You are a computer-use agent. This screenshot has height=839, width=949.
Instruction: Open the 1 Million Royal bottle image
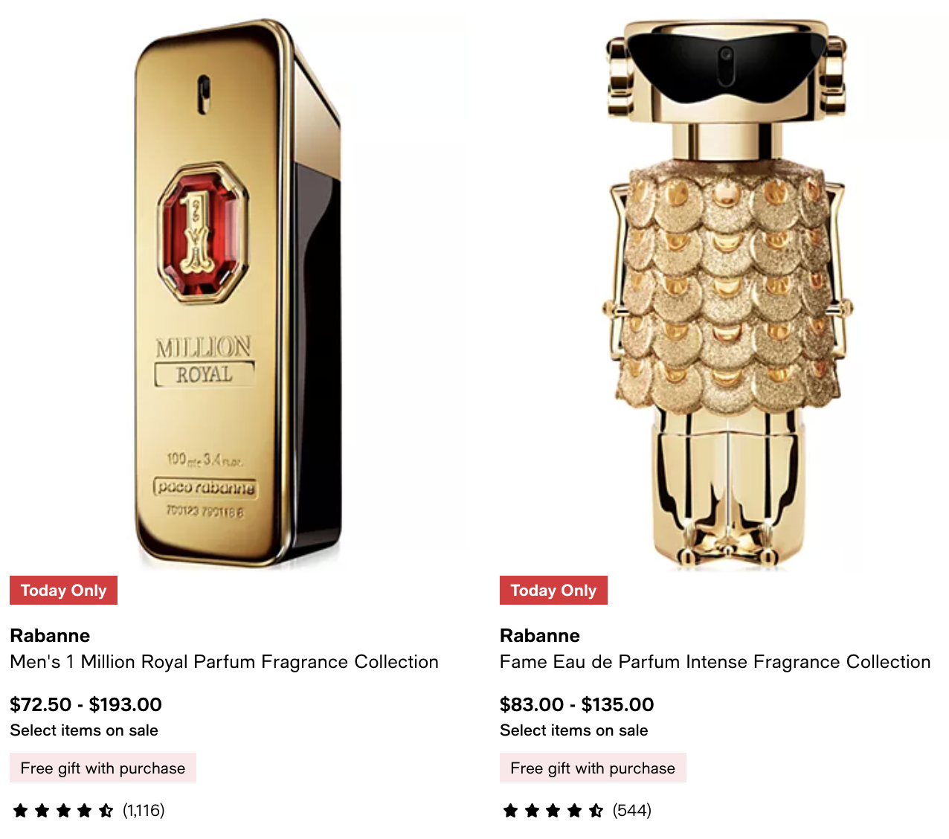[x=238, y=294]
